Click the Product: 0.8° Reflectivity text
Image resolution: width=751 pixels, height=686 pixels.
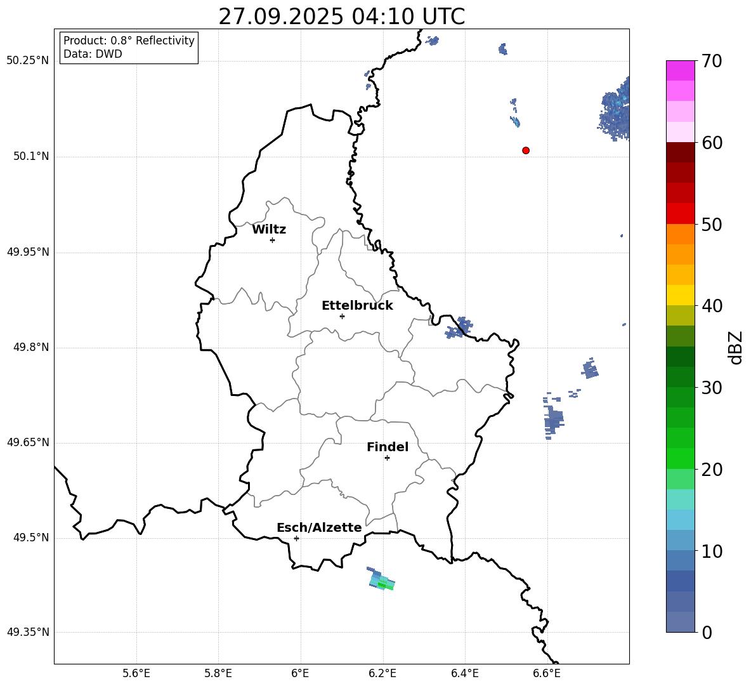coord(129,40)
